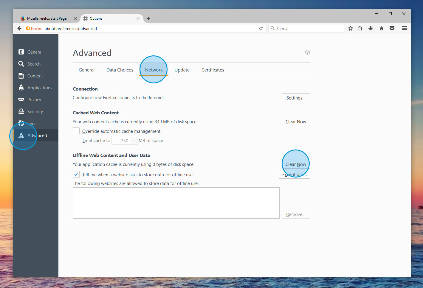Screen dimensions: 423x288
Task: Open the Pocket icon in toolbar
Action: 392,29
